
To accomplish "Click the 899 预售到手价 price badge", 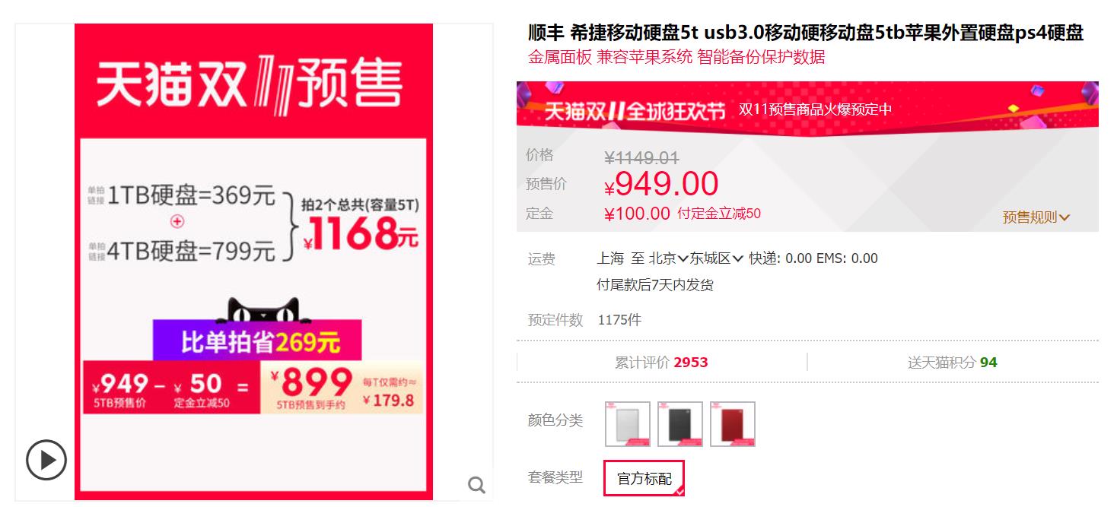I will point(341,387).
